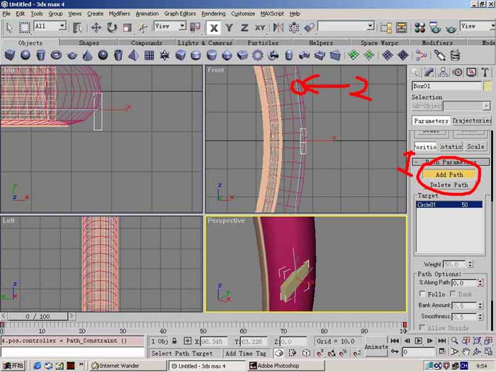496x372 pixels.
Task: Create a Box primitive from Objects shelf
Action: pos(10,55)
